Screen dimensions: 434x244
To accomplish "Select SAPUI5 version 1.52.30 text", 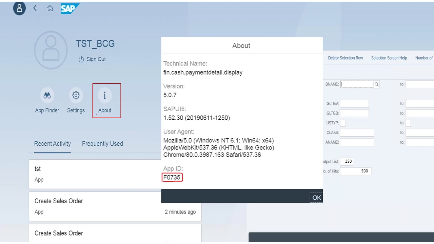I will [x=197, y=118].
